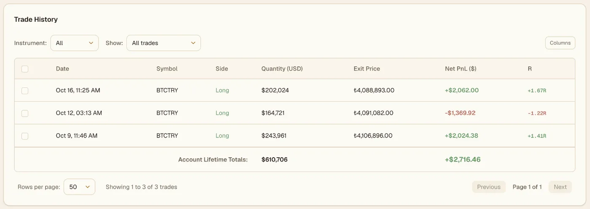Click the $164,721 quantity cell
Viewport: 590px width, 209px height.
[x=273, y=113]
